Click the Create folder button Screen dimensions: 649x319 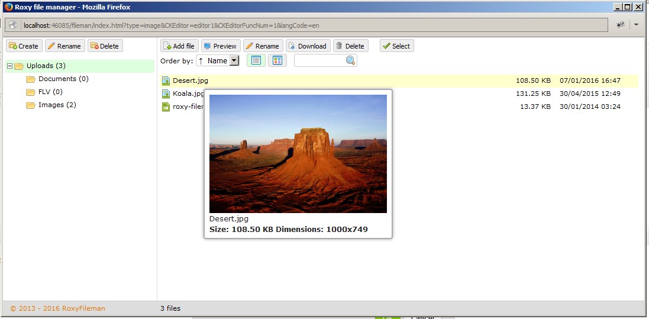pos(24,46)
